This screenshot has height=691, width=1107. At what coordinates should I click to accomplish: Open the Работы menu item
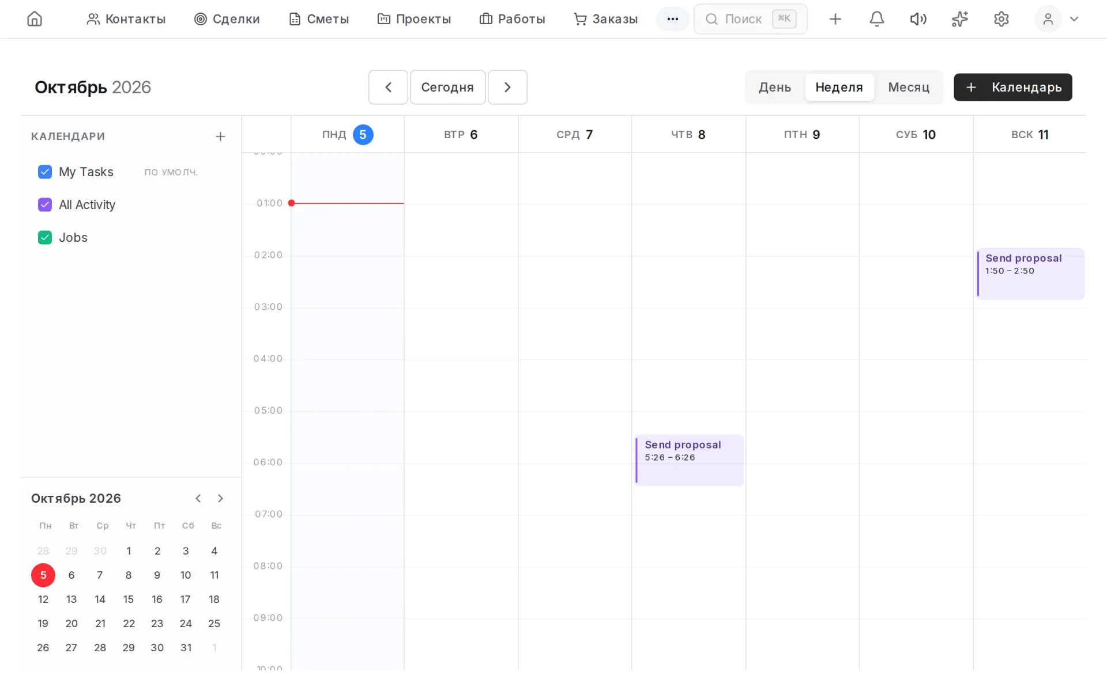pos(512,19)
